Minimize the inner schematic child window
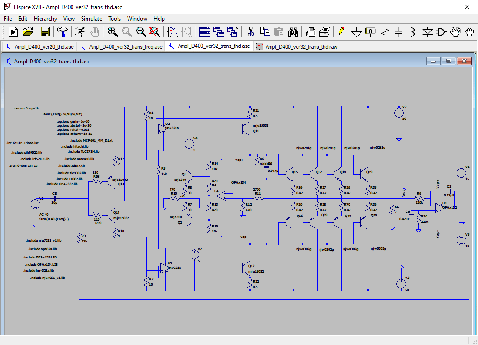This screenshot has width=478, height=345. [433, 61]
